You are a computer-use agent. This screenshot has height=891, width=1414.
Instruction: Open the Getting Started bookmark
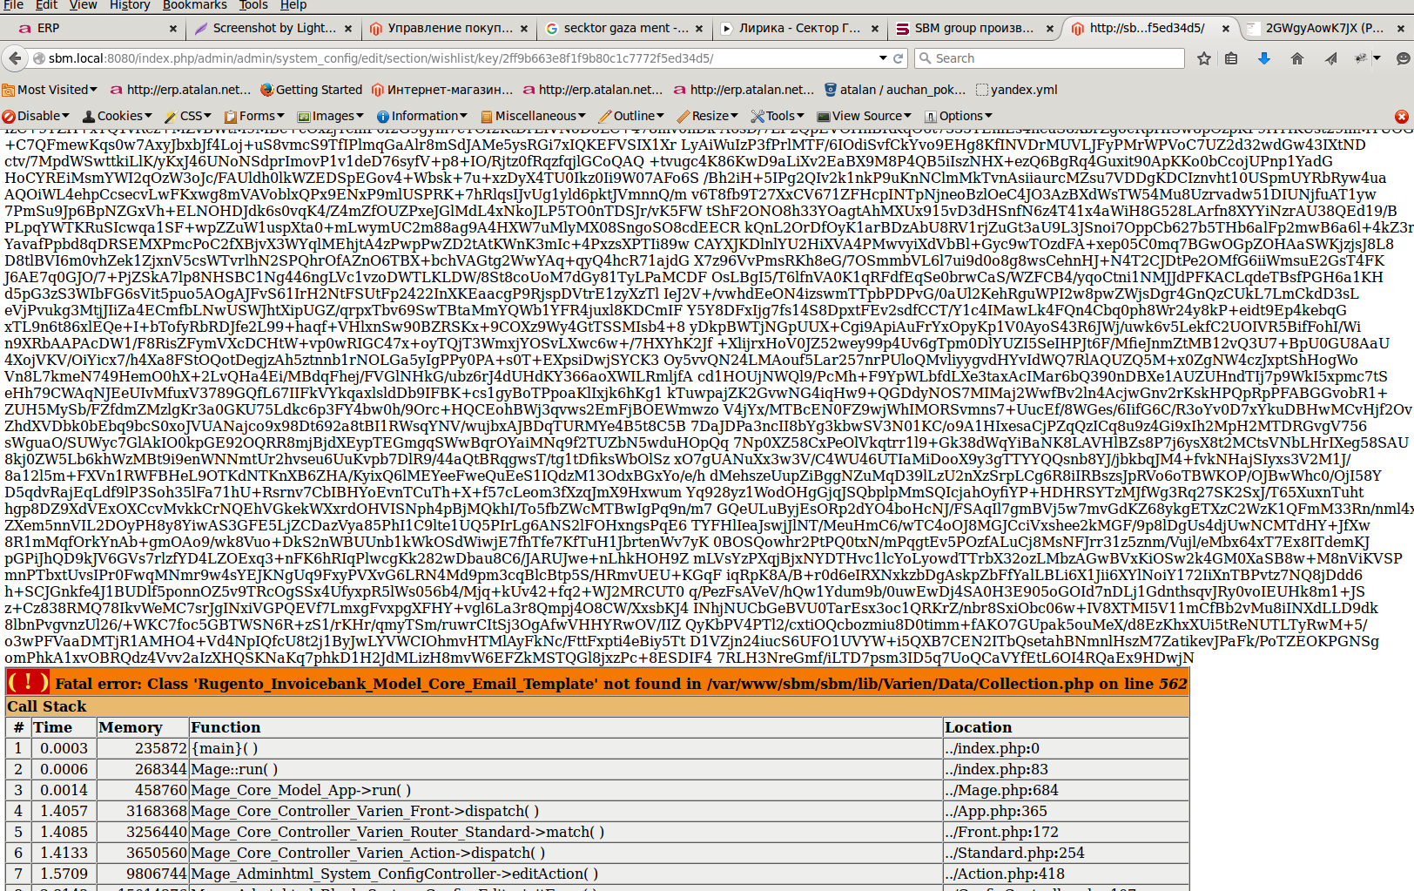(312, 90)
